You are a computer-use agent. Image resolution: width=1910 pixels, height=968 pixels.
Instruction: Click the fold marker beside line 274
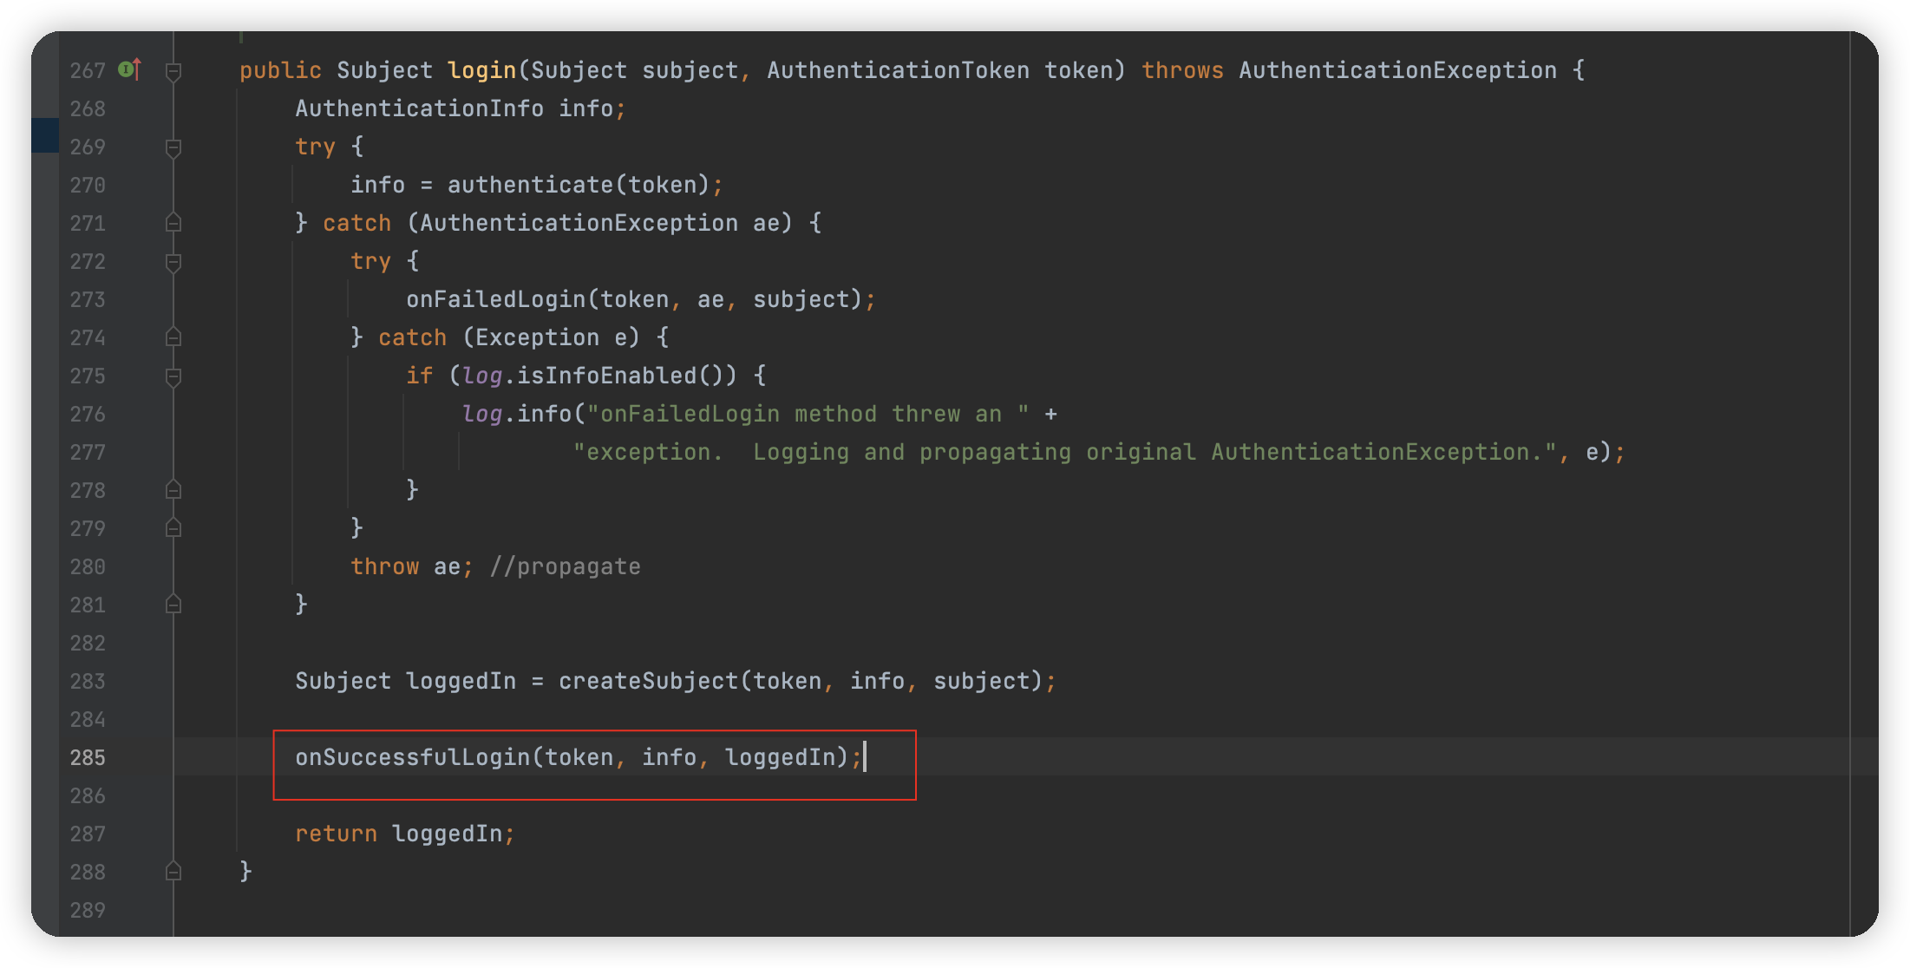click(x=173, y=338)
